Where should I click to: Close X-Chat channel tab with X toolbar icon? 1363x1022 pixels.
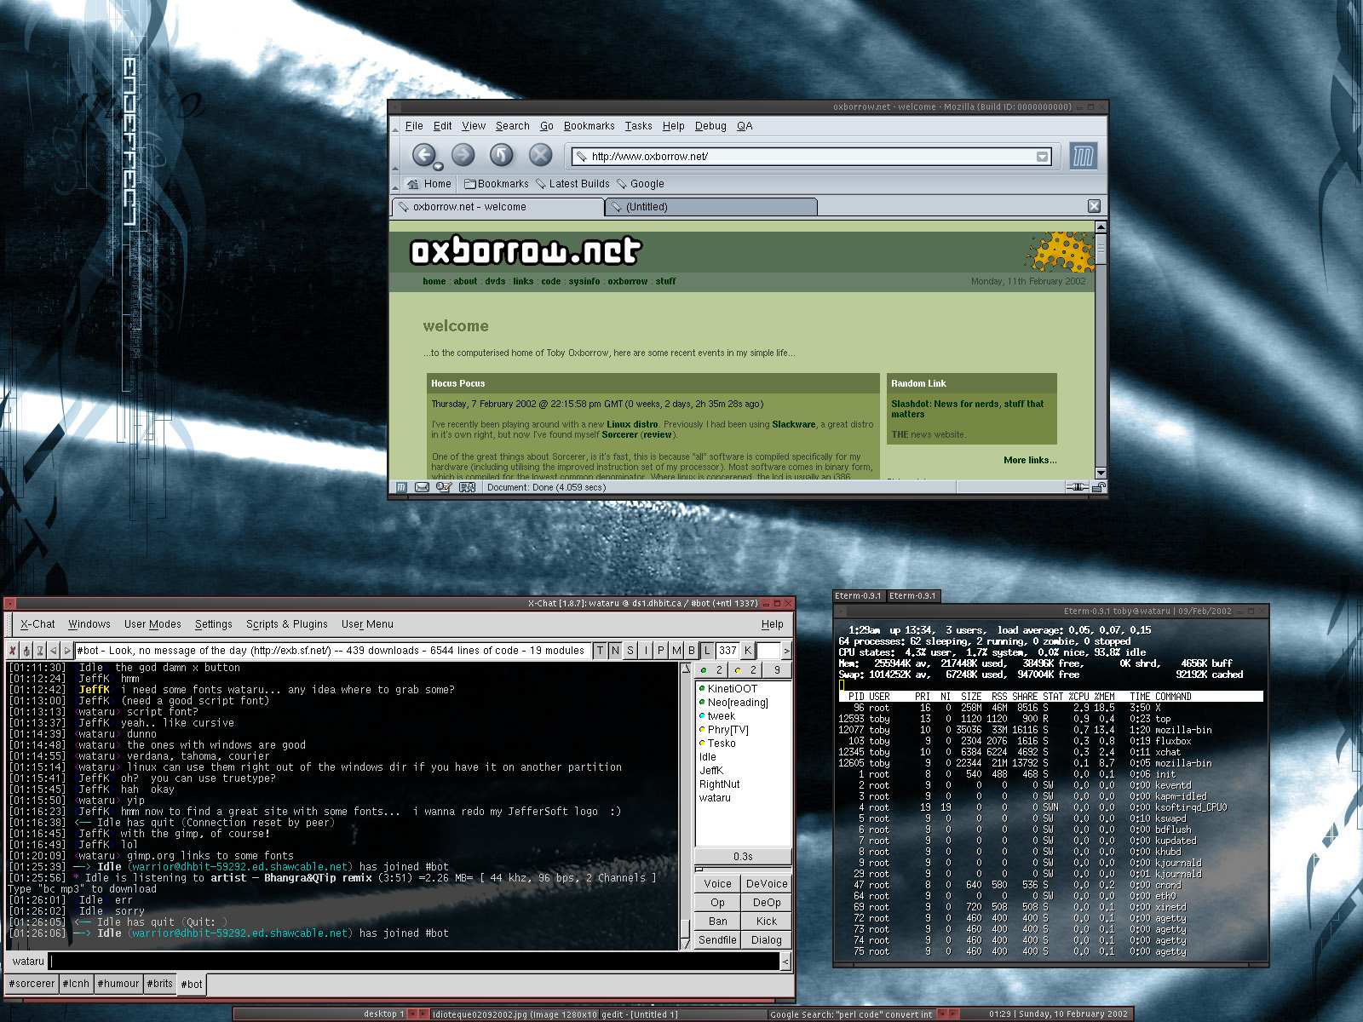12,651
